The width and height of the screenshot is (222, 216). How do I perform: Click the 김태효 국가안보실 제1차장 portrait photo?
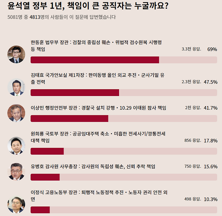pyautogui.click(x=16, y=87)
